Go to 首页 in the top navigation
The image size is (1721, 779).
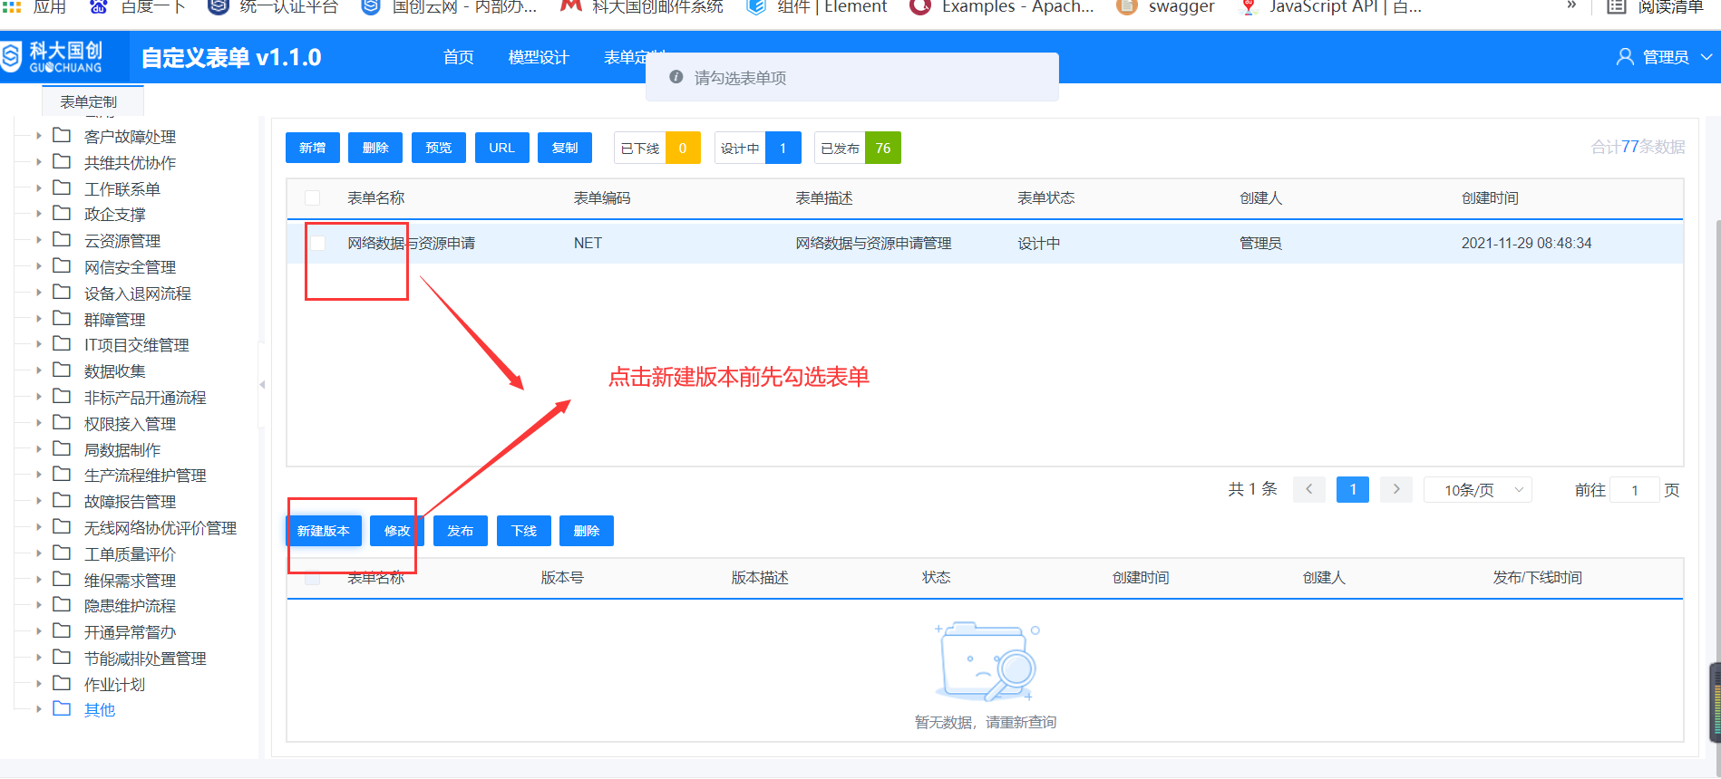[x=459, y=57]
